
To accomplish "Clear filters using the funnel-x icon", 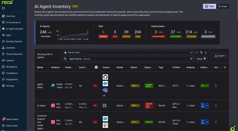I will pyautogui.click(x=201, y=53).
